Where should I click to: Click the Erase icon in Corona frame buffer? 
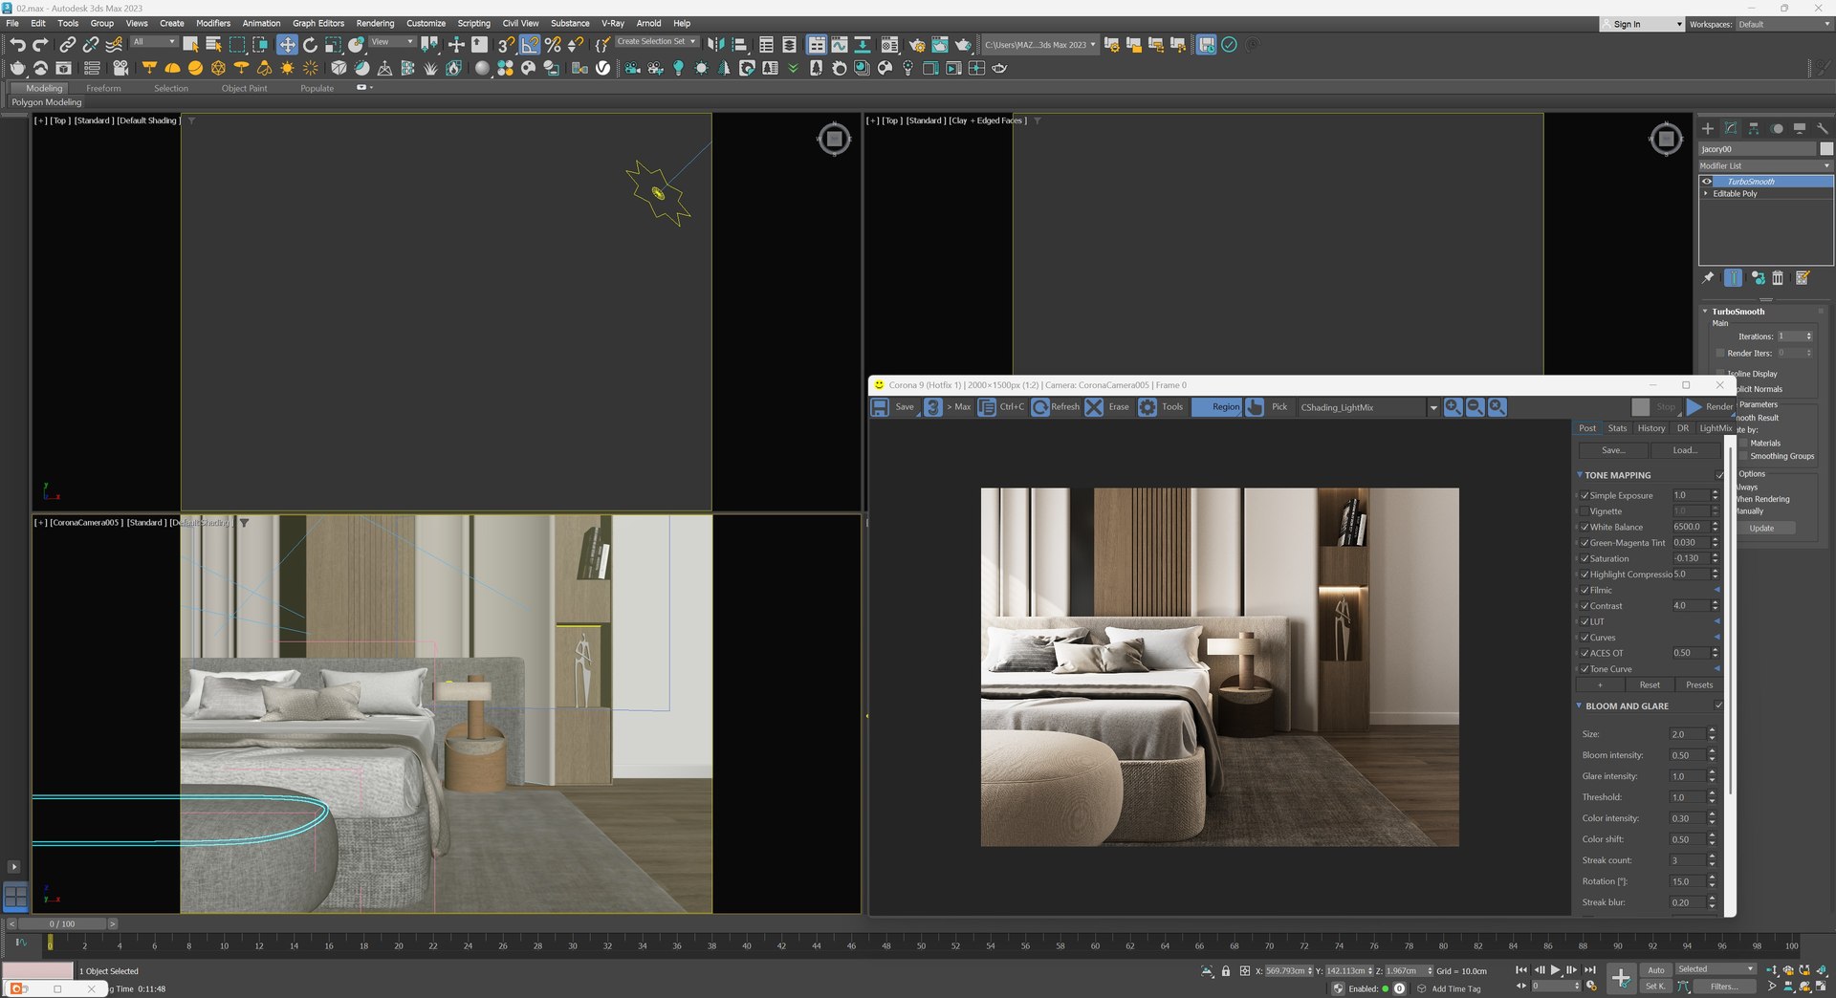coord(1094,407)
